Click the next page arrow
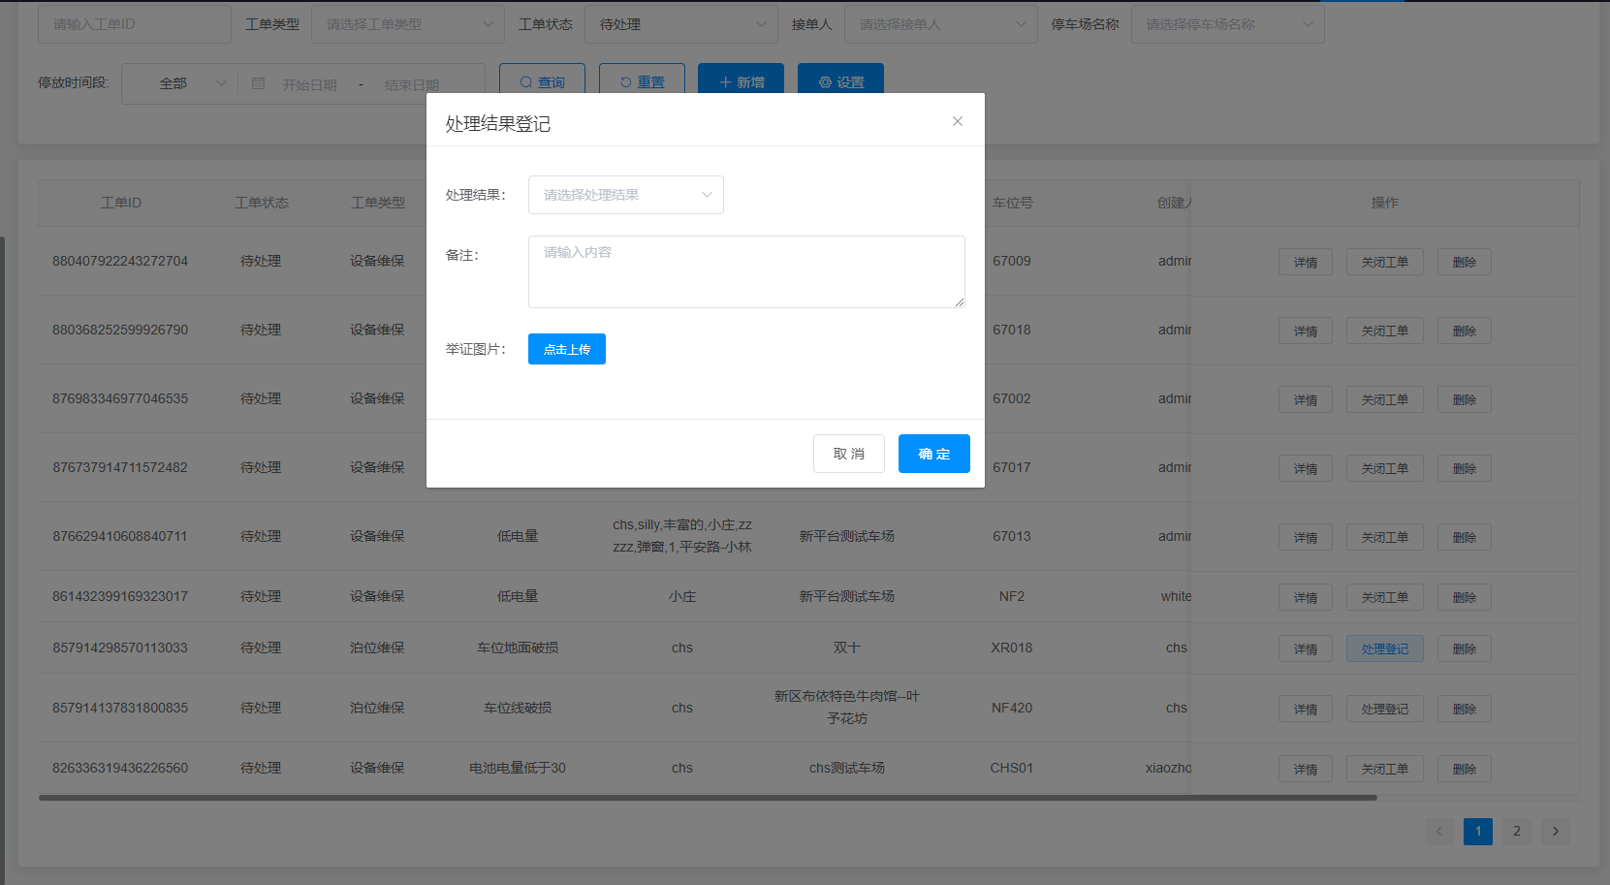This screenshot has width=1610, height=885. 1556,831
